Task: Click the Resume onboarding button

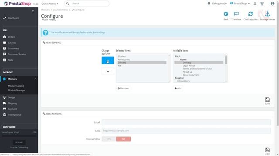Action: click(x=19, y=142)
